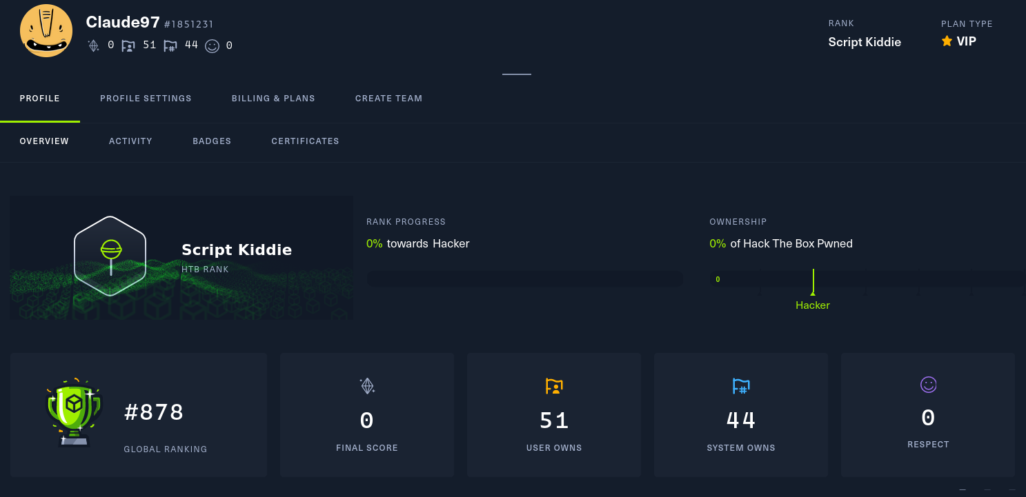Click the VIP plan type label
The image size is (1026, 497).
966,41
